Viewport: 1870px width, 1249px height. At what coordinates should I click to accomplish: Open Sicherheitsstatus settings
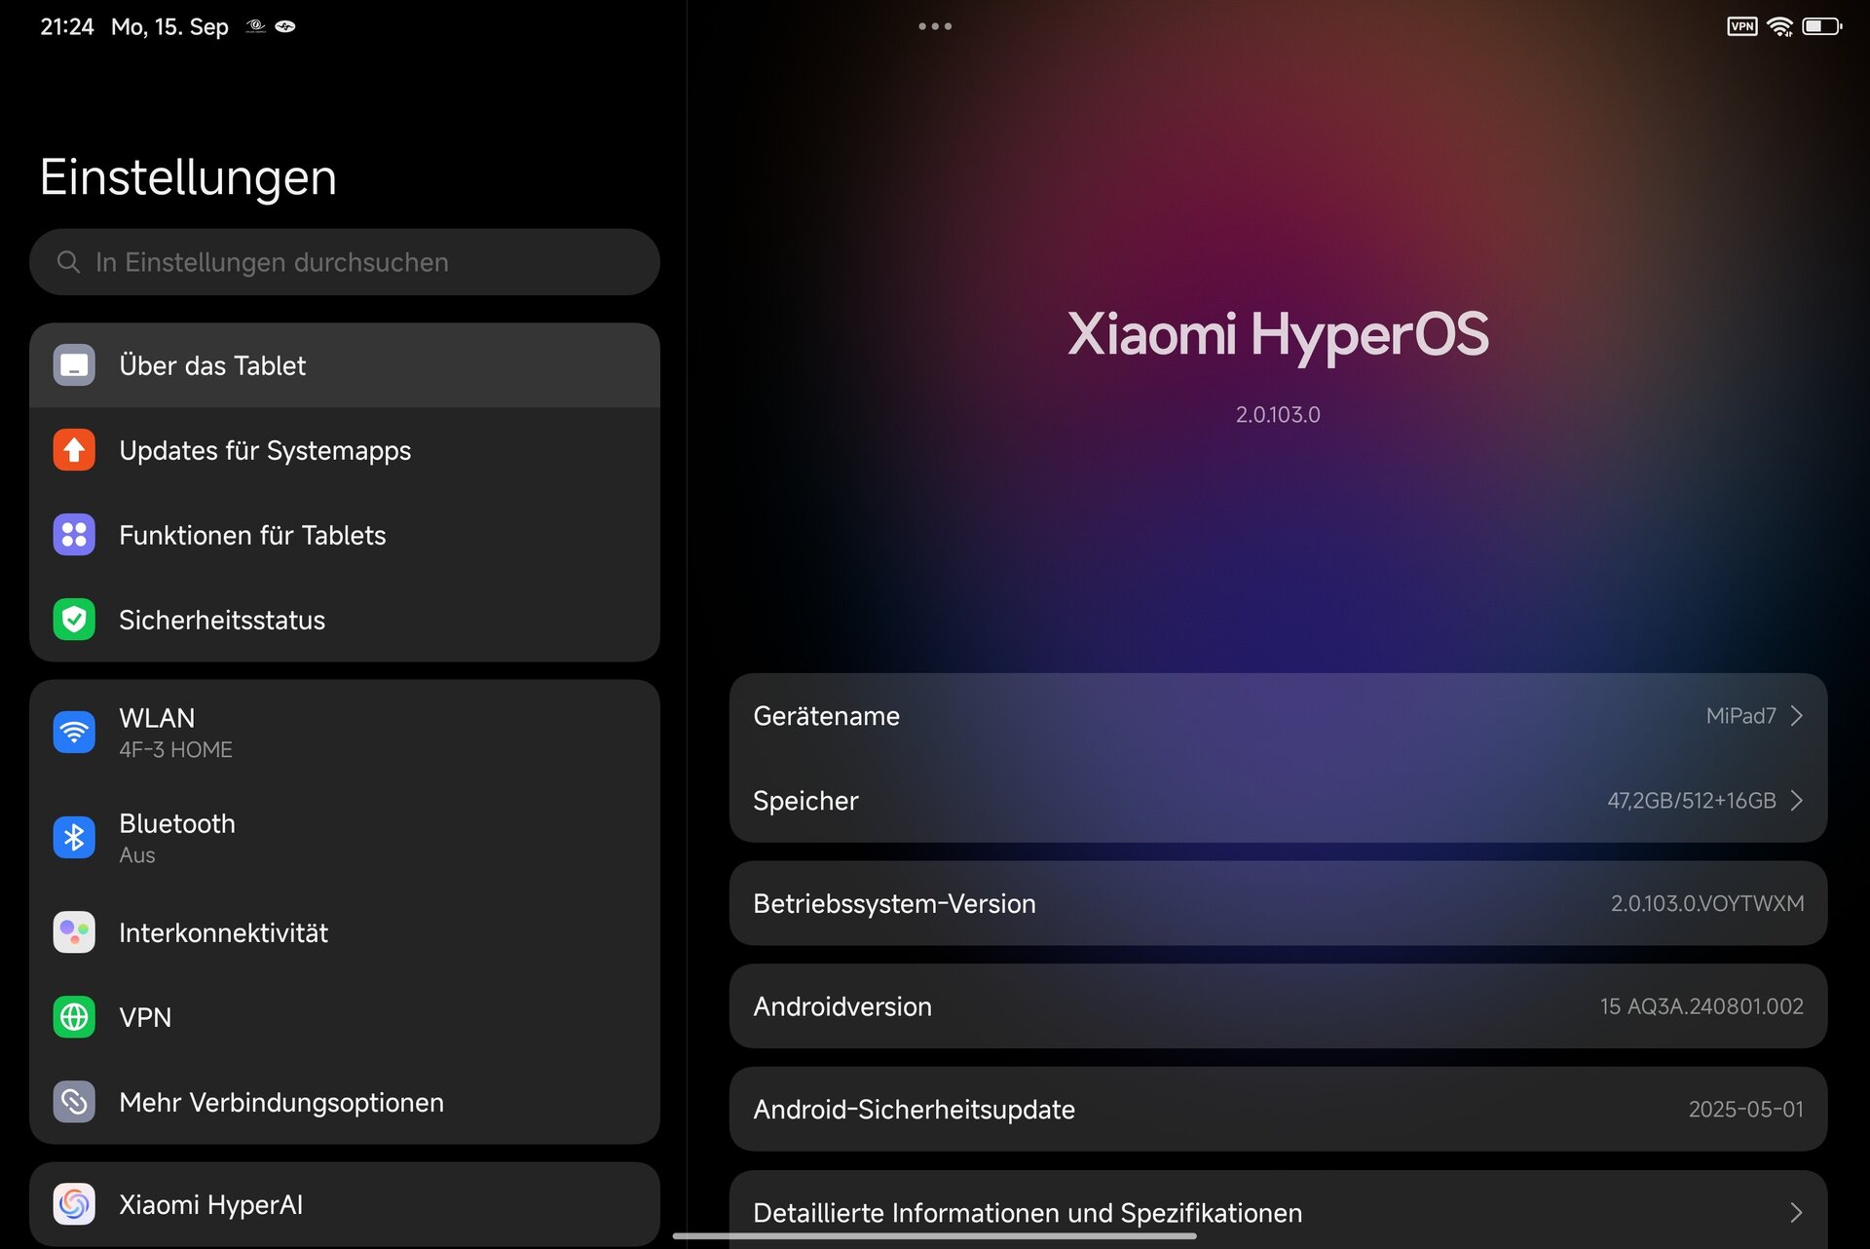point(345,620)
